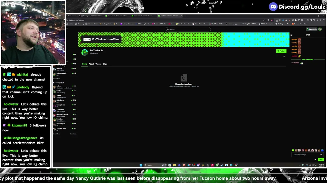Open Alexis recommended channel
This screenshot has height=183, width=327.
(x=64, y=96)
